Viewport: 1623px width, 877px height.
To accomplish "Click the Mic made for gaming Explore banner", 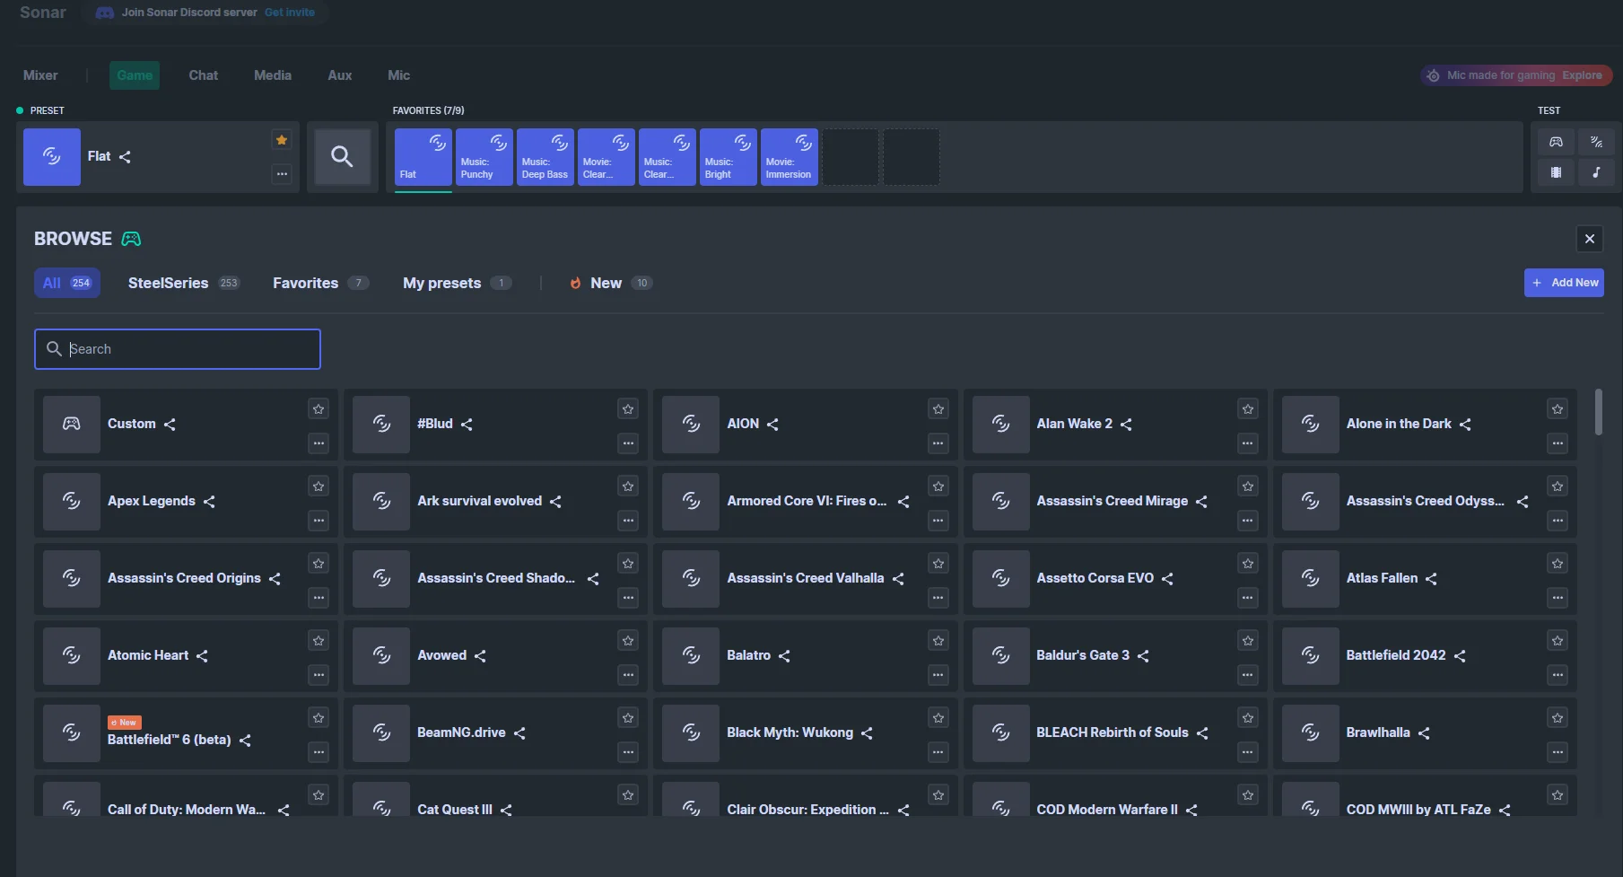I will pyautogui.click(x=1516, y=75).
